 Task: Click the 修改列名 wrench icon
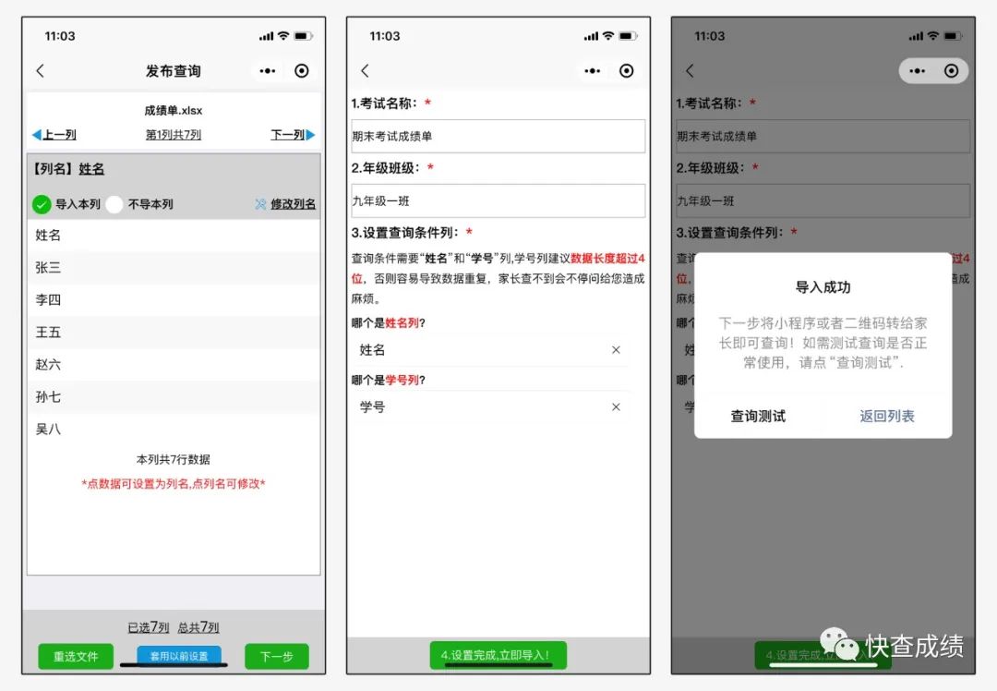(x=260, y=204)
